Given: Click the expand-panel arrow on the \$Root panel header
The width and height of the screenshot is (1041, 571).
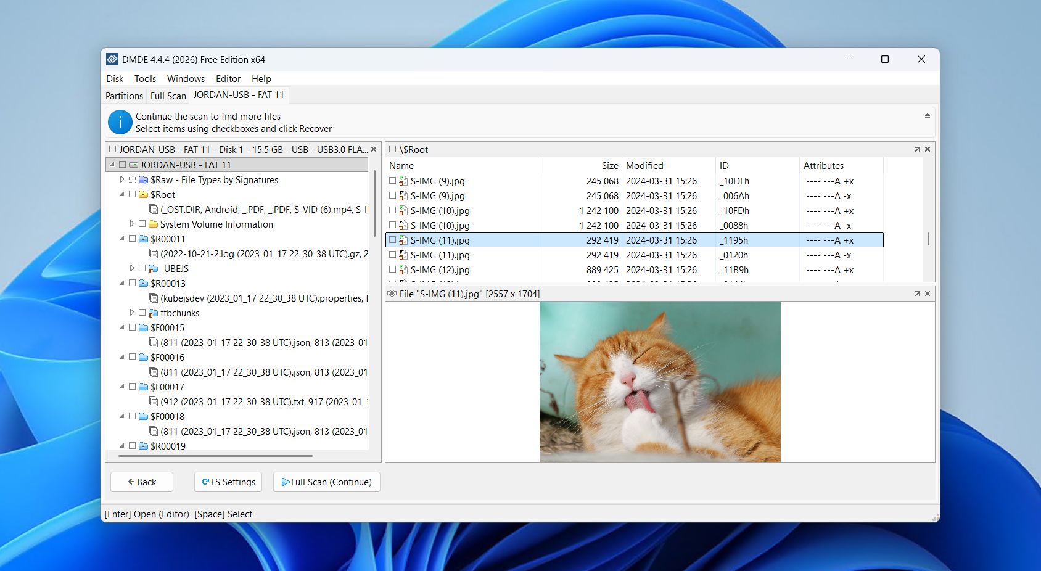Looking at the screenshot, I should point(918,149).
